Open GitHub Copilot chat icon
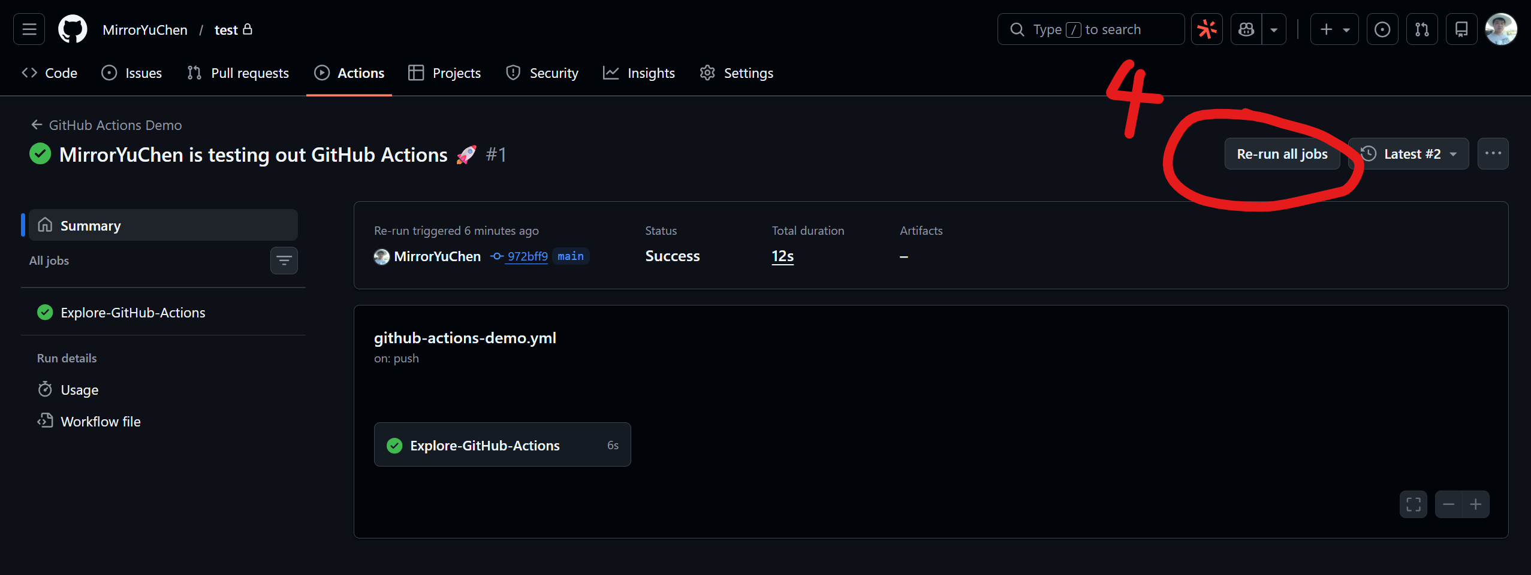The width and height of the screenshot is (1531, 575). click(x=1246, y=28)
